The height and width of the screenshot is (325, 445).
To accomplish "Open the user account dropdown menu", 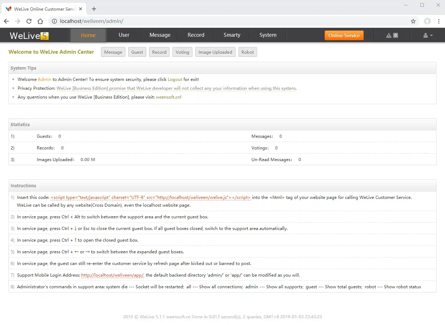I will pyautogui.click(x=428, y=35).
